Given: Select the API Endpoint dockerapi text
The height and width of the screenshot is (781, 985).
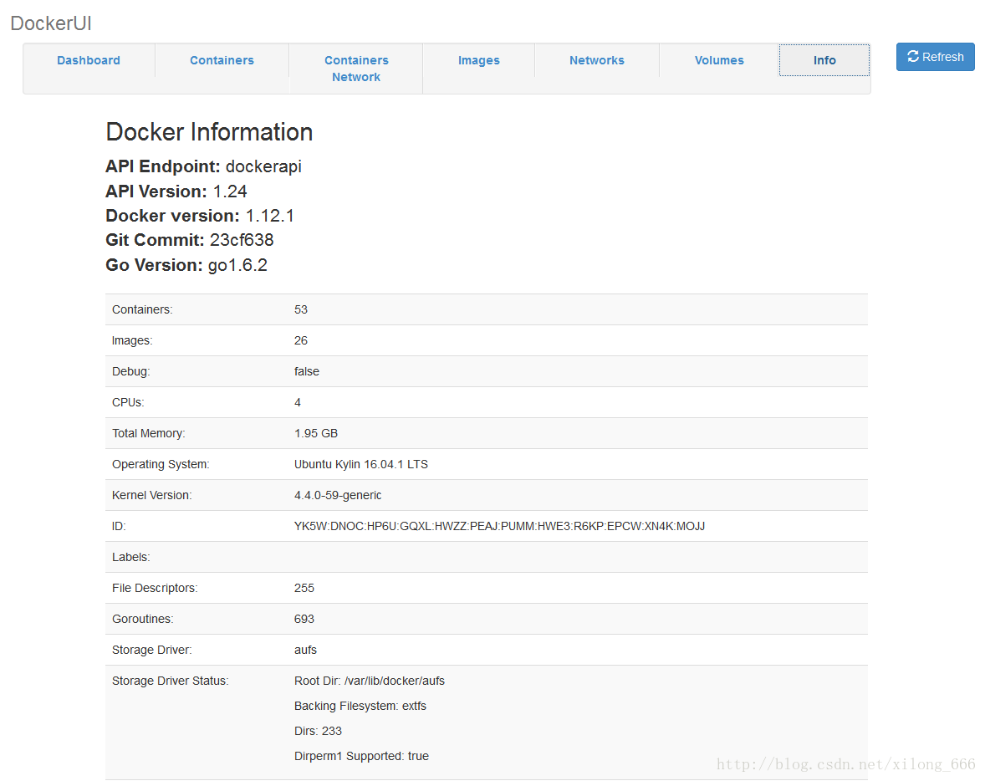Looking at the screenshot, I should click(203, 166).
